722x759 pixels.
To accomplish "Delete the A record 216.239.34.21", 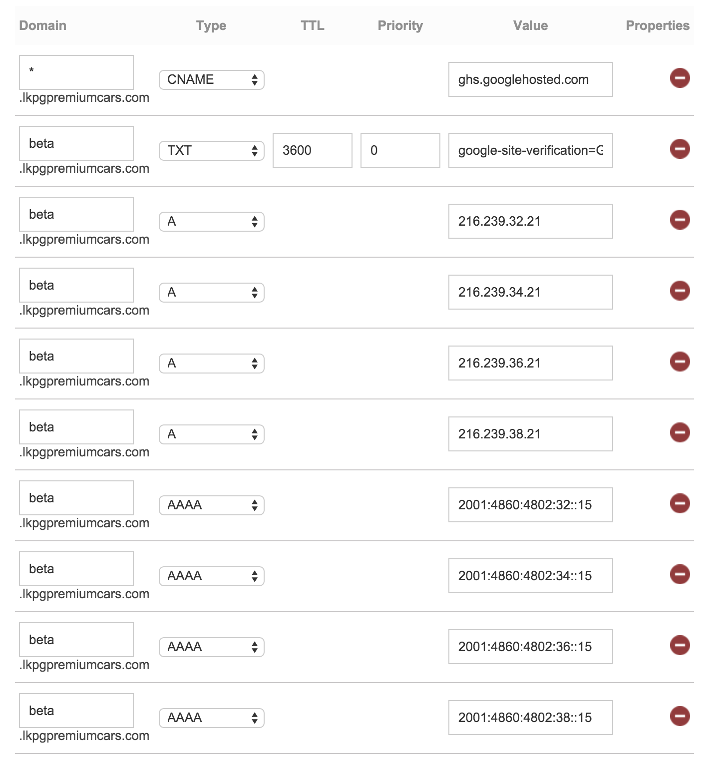I will pyautogui.click(x=680, y=291).
